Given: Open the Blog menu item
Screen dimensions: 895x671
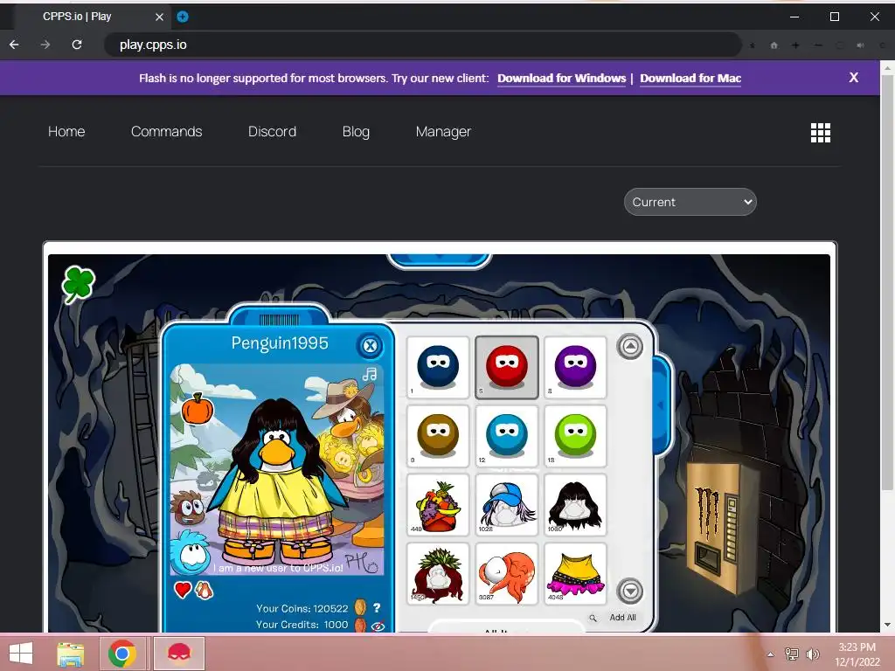Looking at the screenshot, I should (356, 132).
